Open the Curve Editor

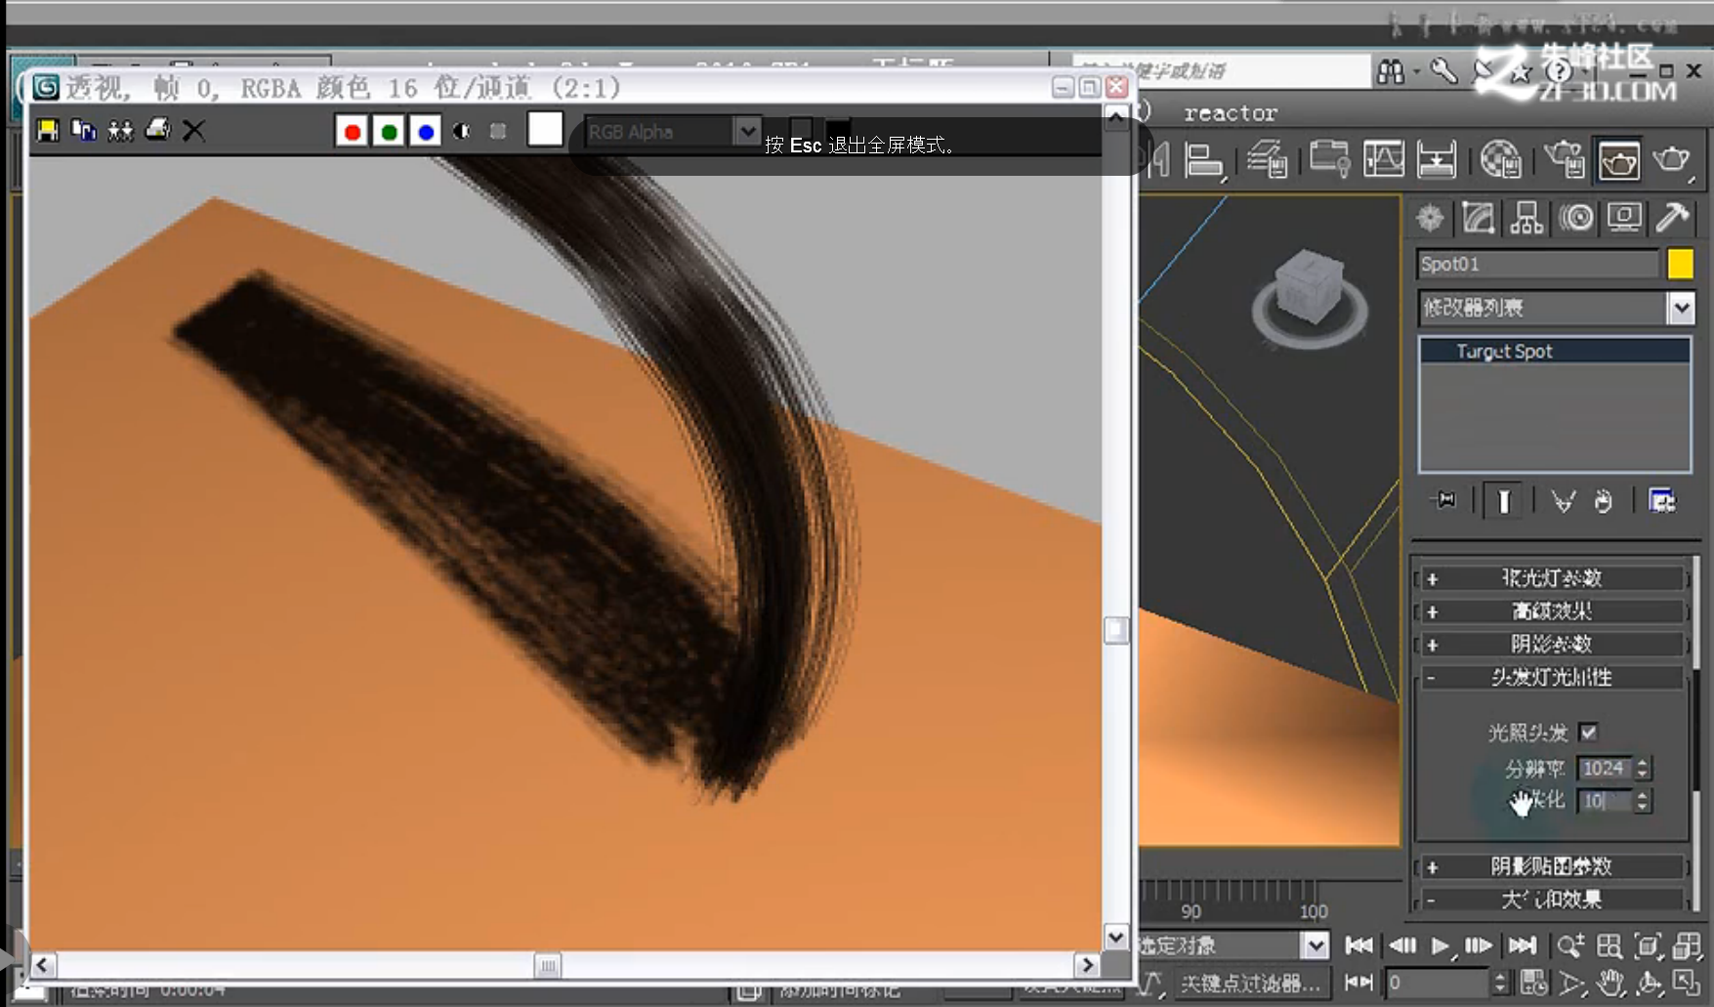(x=1383, y=158)
